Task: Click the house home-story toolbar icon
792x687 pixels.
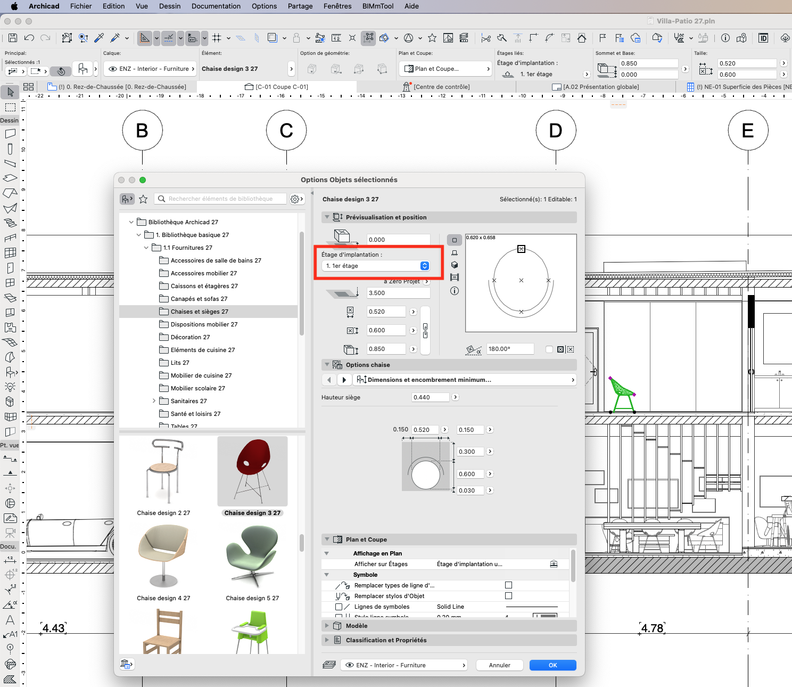Action: coord(582,38)
